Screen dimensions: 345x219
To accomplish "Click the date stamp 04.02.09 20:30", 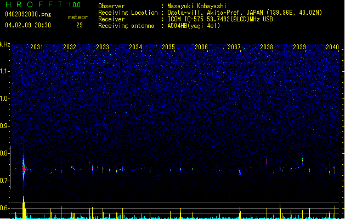I will 28,25.
